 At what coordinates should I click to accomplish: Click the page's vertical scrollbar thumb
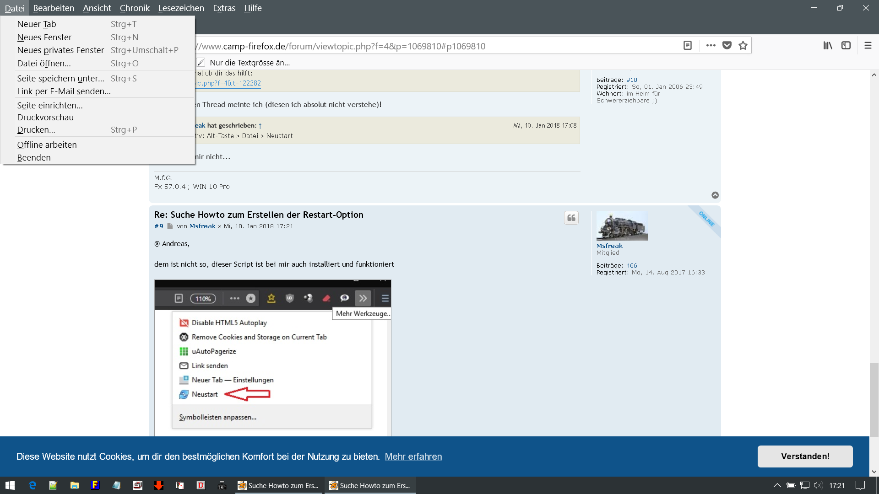pyautogui.click(x=874, y=399)
